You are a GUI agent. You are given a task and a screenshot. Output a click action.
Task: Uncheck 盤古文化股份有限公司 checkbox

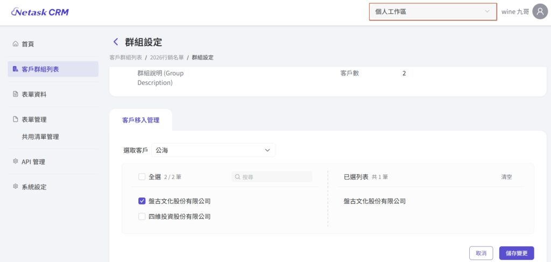click(x=142, y=201)
